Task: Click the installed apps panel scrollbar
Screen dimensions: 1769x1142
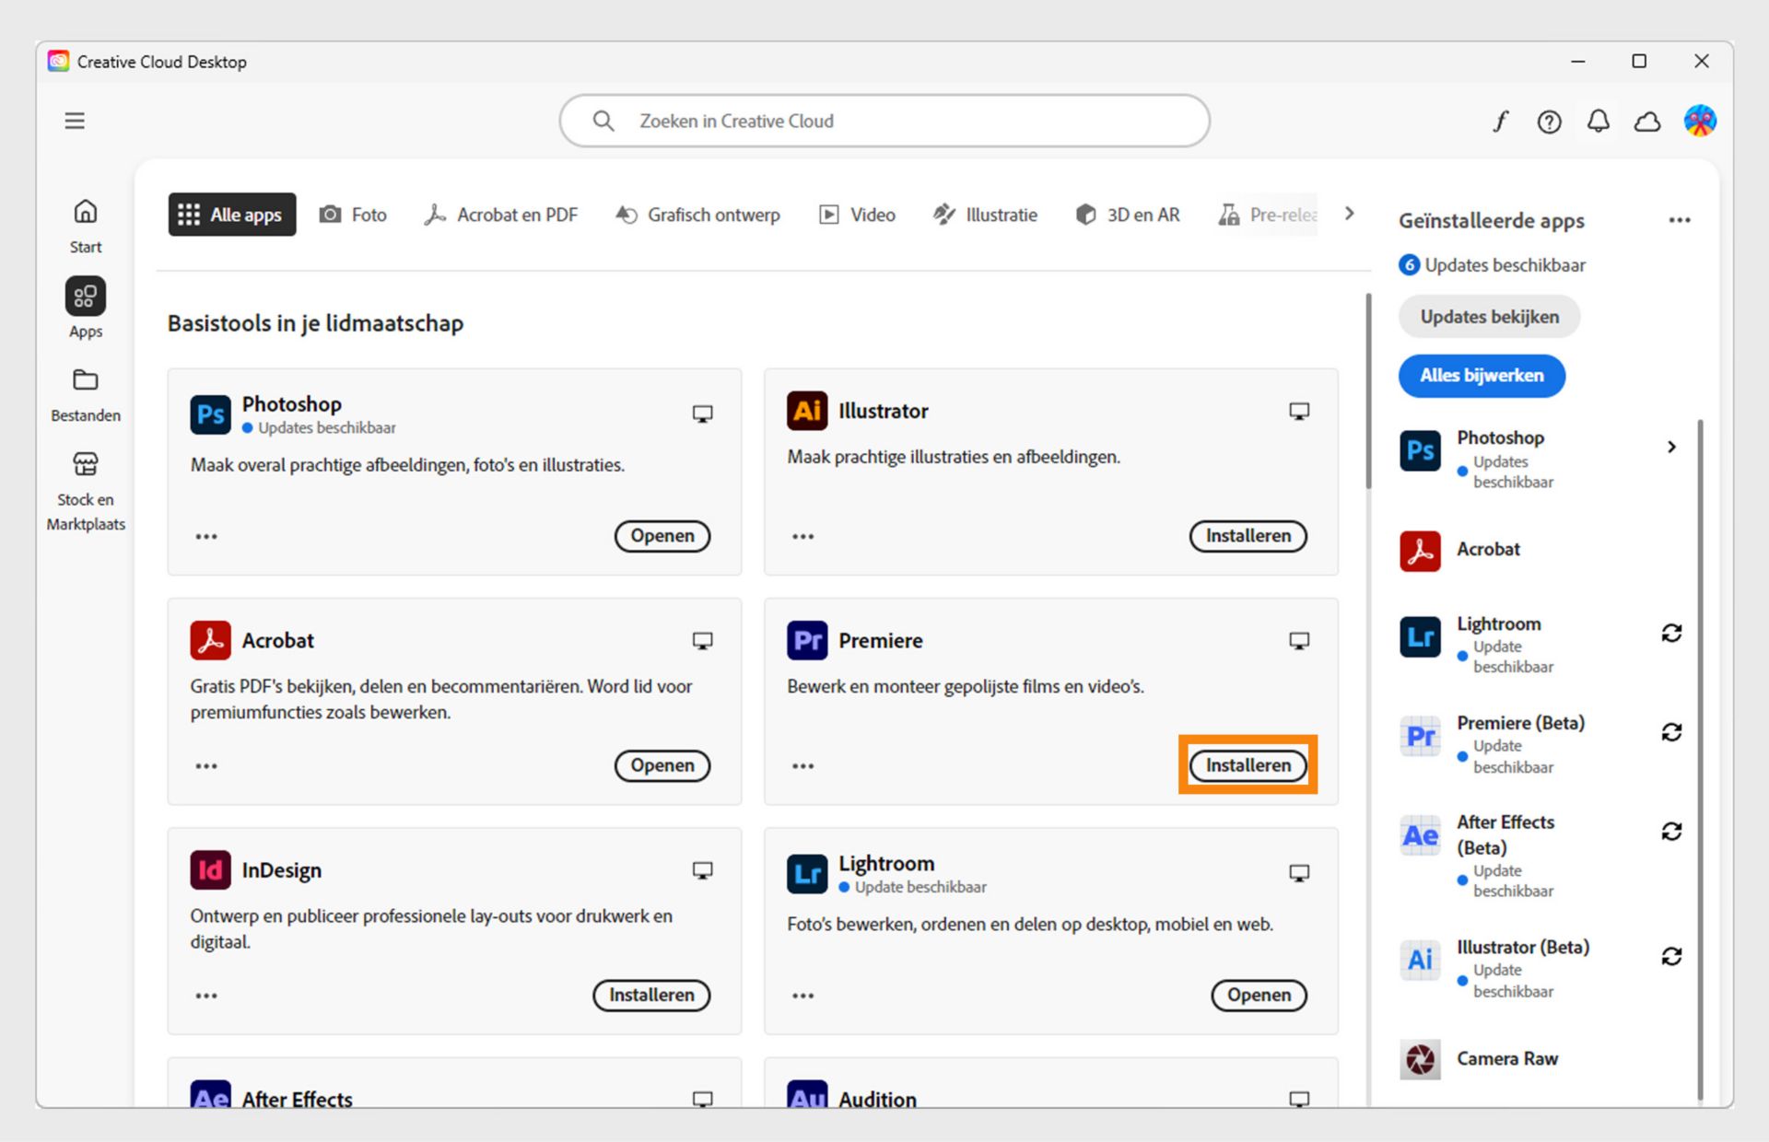Action: pos(1700,760)
